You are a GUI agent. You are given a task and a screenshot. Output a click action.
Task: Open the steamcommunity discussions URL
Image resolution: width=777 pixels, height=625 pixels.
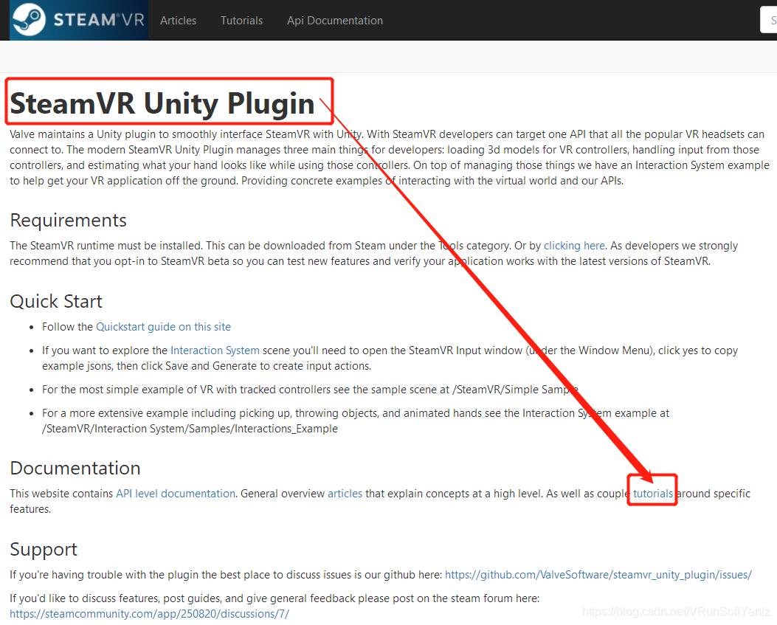(x=149, y=614)
